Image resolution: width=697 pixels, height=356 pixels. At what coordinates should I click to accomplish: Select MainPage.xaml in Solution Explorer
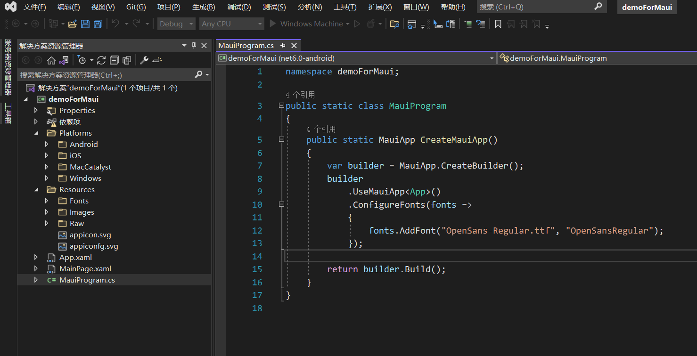coord(85,268)
